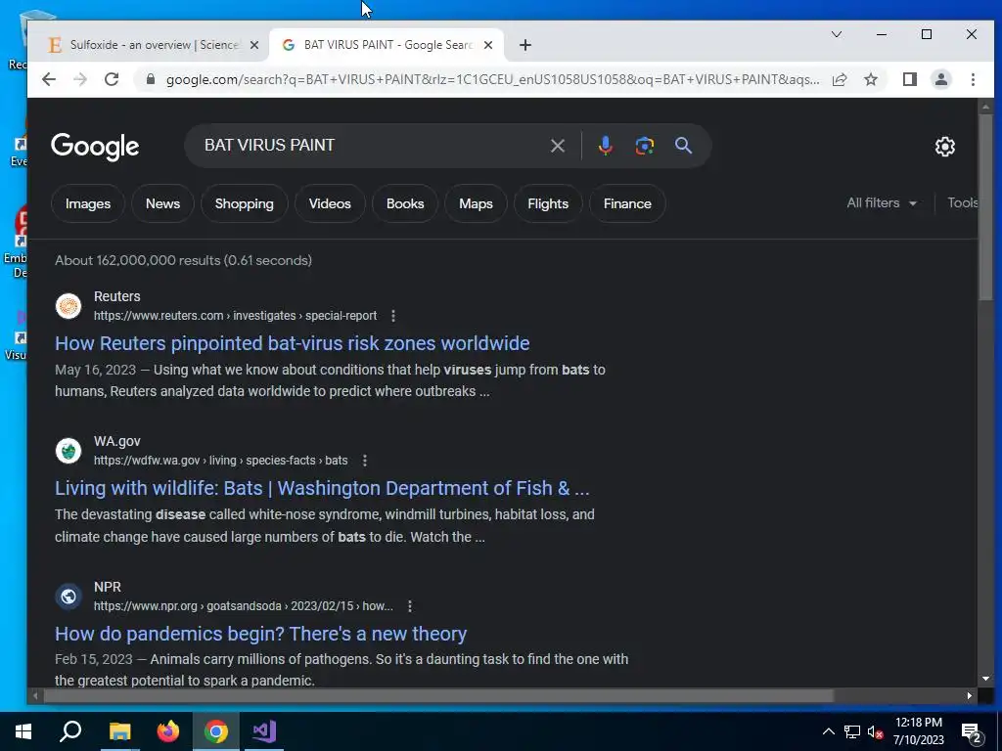The image size is (1002, 751).
Task: Click the scroll down arrow
Action: 985,679
